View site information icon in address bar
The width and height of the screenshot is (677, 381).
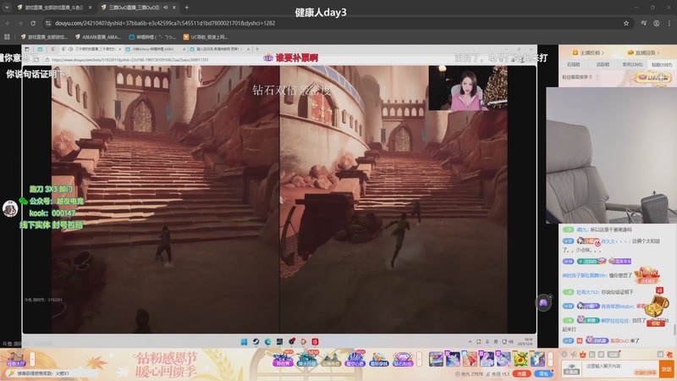pyautogui.click(x=48, y=24)
